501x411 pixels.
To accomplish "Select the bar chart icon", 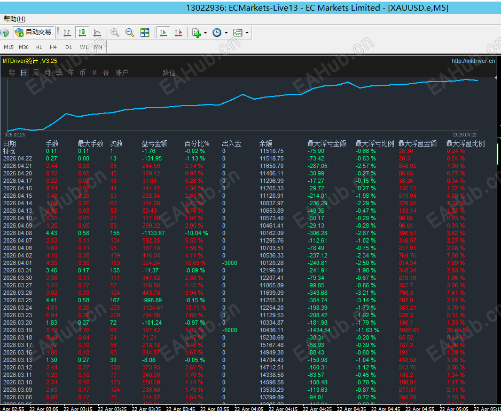I will 67,33.
